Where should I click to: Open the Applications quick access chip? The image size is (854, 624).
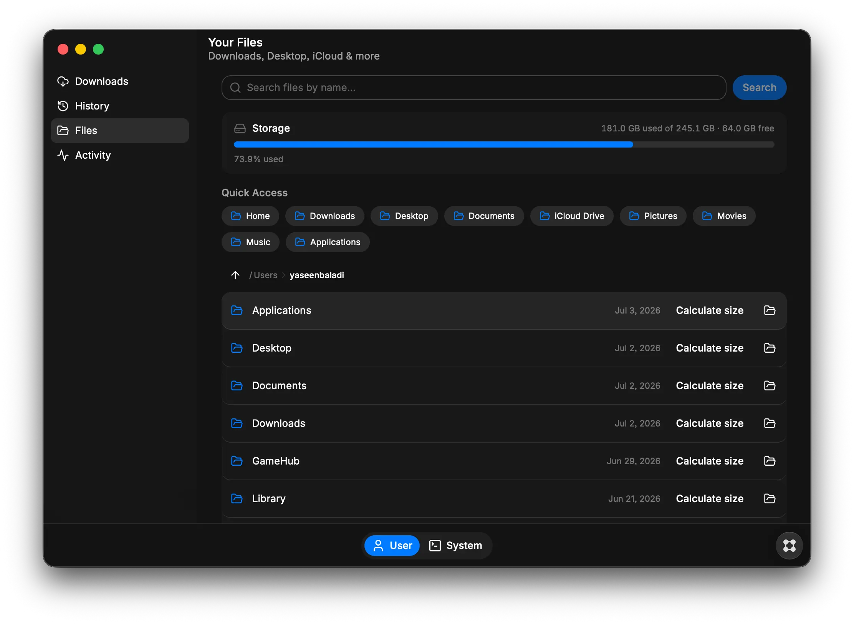(x=328, y=242)
